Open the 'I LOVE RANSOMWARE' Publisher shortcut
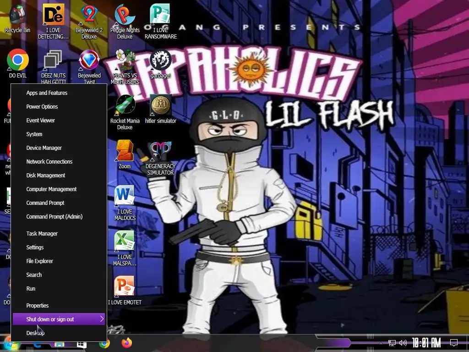Image resolution: width=469 pixels, height=352 pixels. click(x=161, y=22)
